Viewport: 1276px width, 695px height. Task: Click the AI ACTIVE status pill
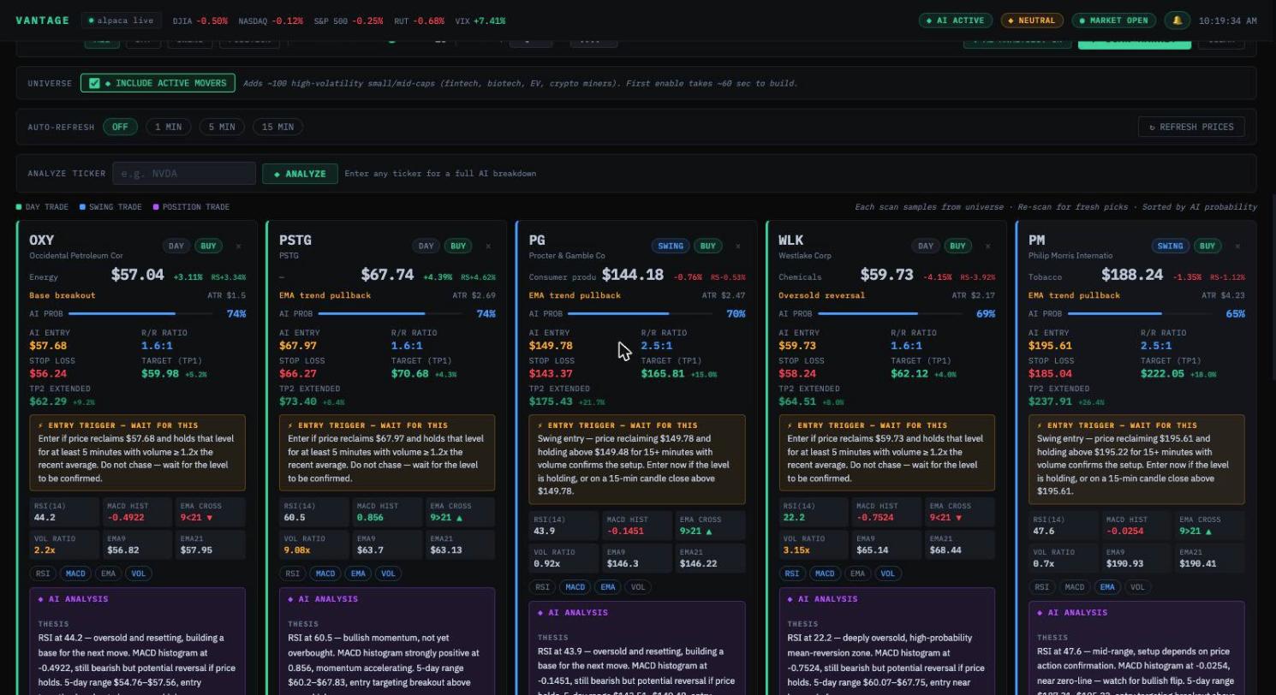click(956, 21)
